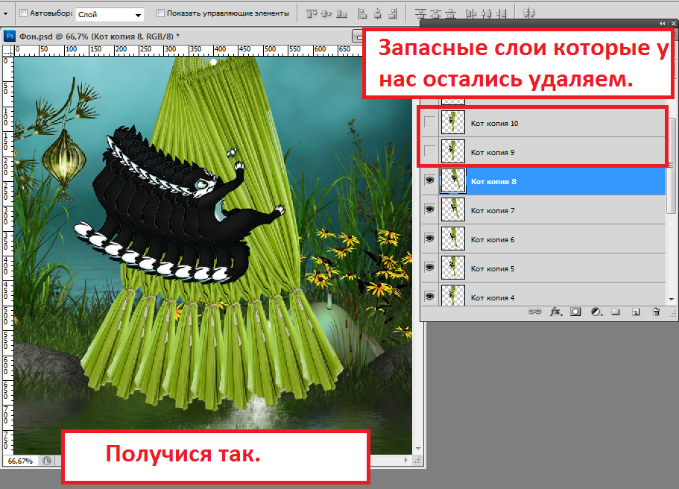Click the Кот копия 9 layer thumbnail

[453, 151]
